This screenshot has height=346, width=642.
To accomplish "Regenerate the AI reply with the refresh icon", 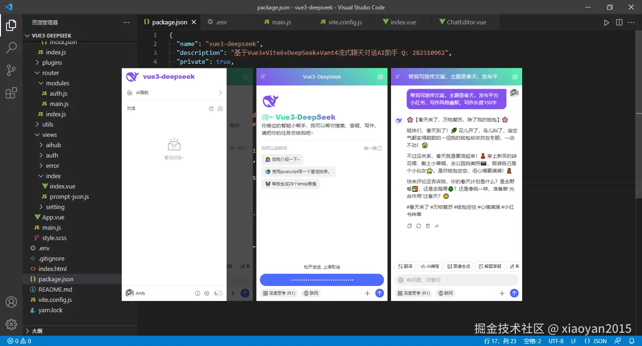I will [418, 226].
